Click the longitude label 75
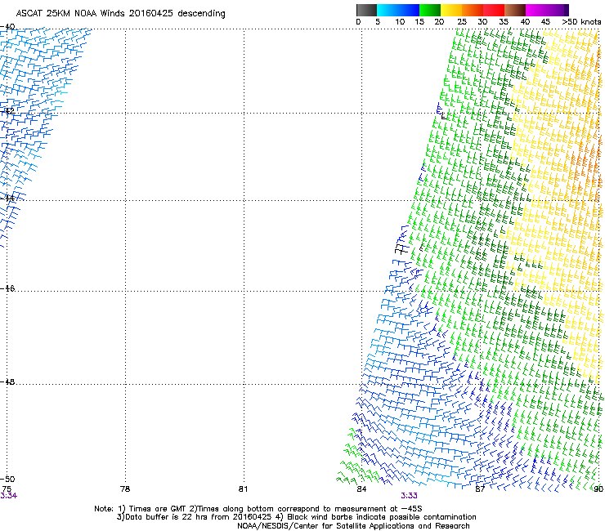Image resolution: width=605 pixels, height=531 pixels. point(7,489)
